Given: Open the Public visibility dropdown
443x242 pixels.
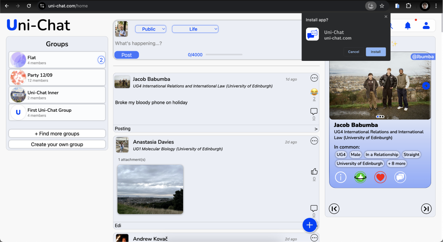Looking at the screenshot, I should point(150,29).
